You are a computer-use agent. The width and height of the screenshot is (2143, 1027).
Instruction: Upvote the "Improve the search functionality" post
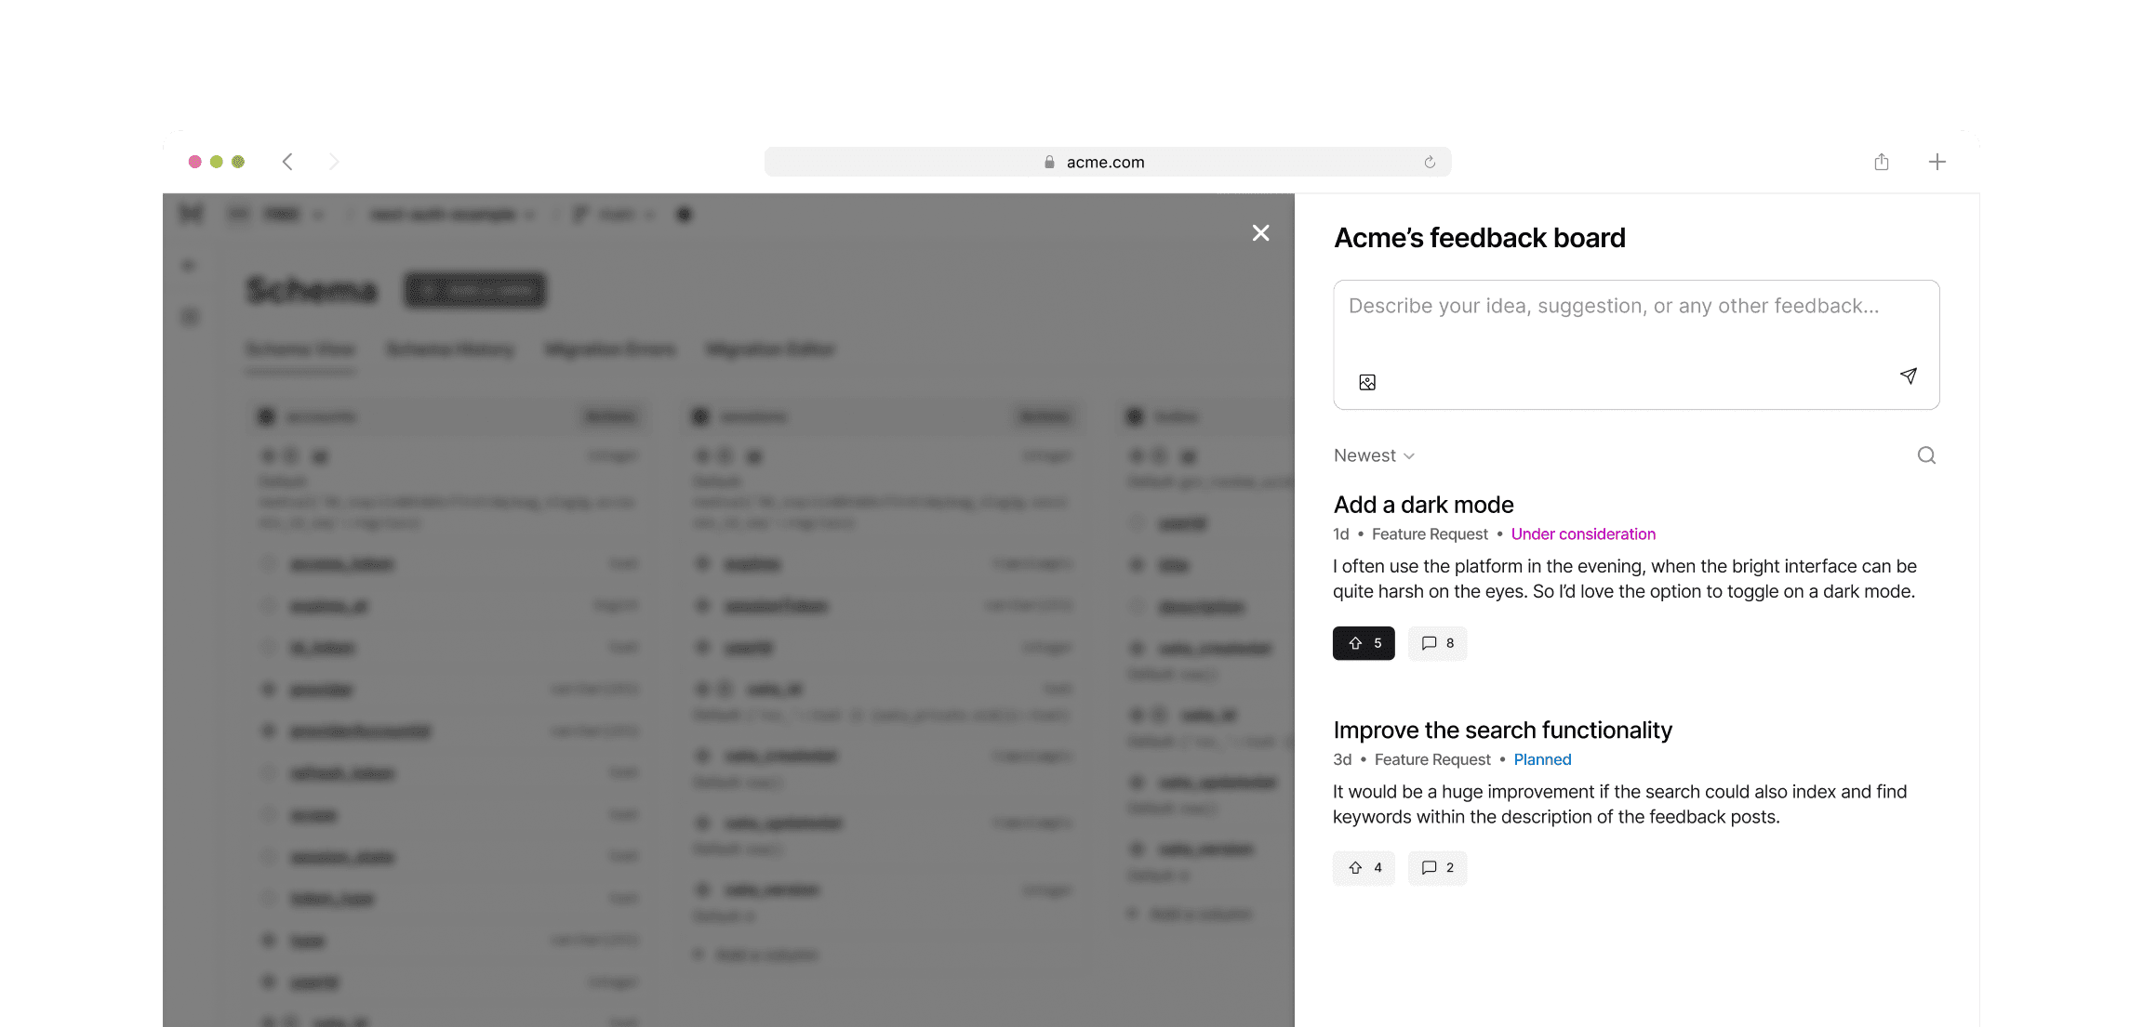1364,867
